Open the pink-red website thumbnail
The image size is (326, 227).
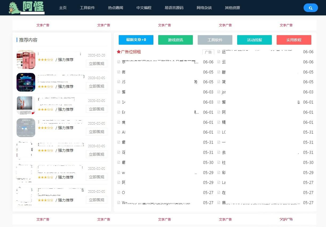26,60
